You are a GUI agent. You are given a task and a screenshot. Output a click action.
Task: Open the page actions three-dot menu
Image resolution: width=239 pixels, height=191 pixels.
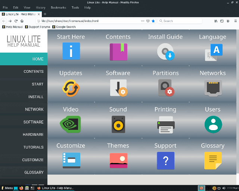coord(143,21)
